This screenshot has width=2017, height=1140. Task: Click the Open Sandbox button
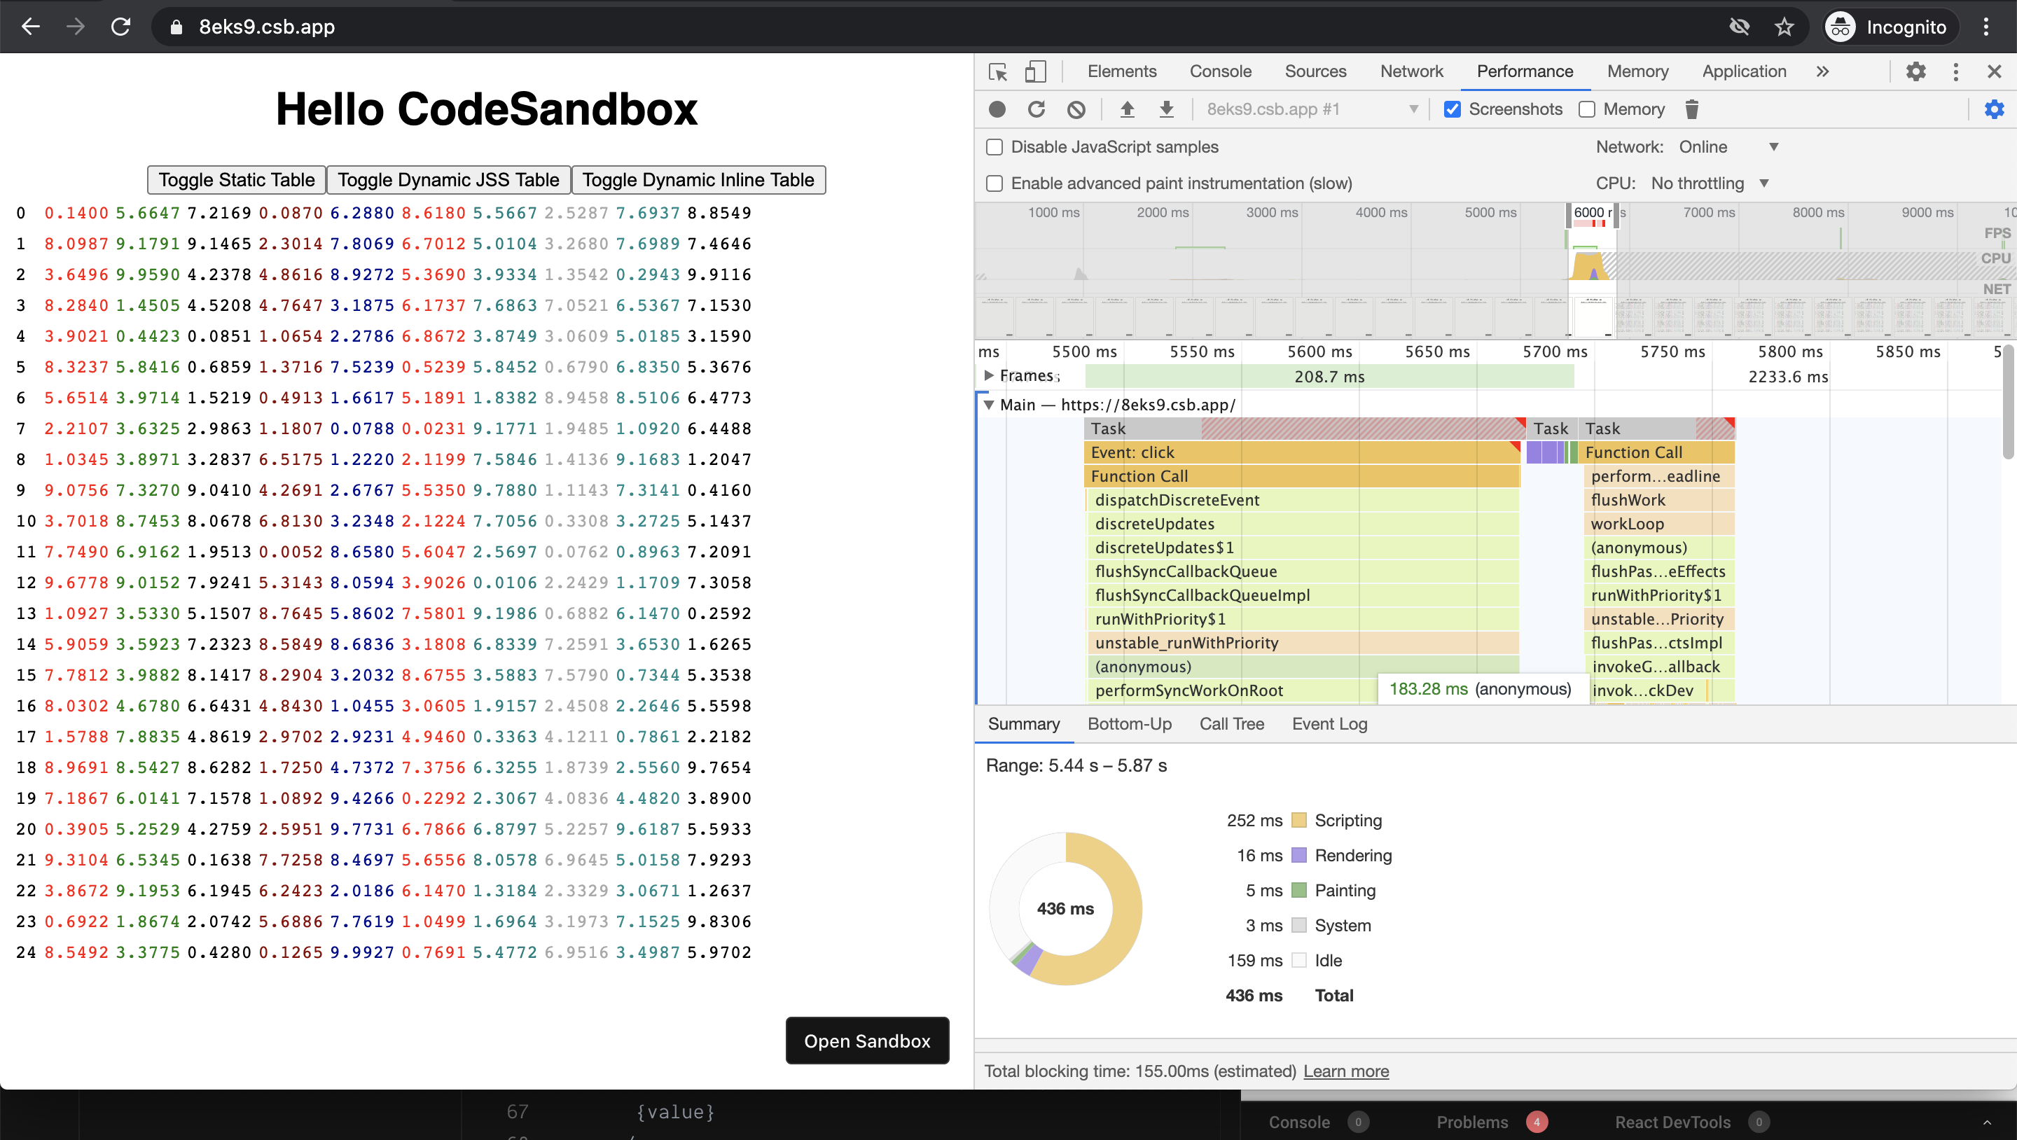(x=867, y=1041)
